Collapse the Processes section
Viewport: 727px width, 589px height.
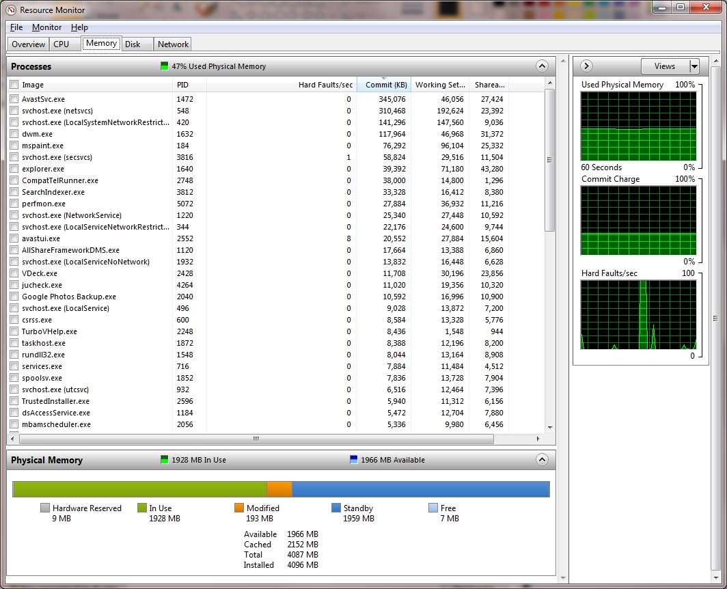[x=542, y=66]
